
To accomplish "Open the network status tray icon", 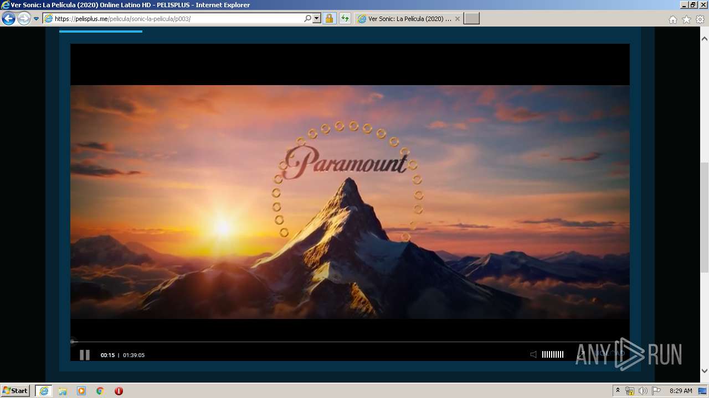I will (x=630, y=391).
